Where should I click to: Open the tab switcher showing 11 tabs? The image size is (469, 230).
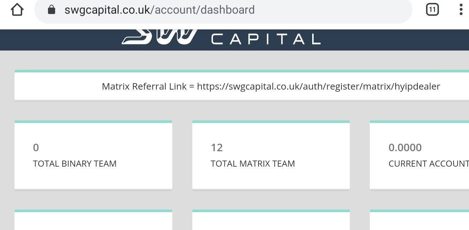click(432, 10)
